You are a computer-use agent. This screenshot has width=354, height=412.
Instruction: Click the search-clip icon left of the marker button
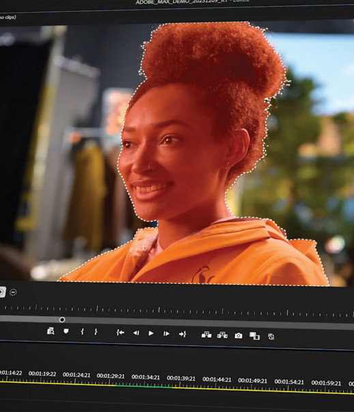50,331
